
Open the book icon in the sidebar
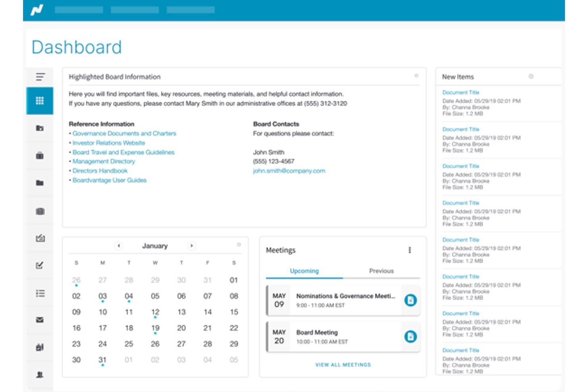pyautogui.click(x=40, y=211)
